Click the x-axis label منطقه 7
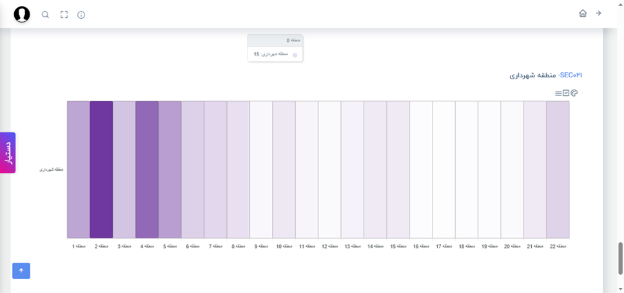 [x=216, y=247]
